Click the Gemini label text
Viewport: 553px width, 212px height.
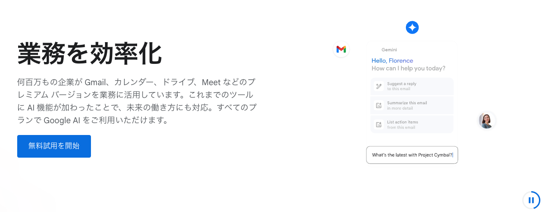[x=389, y=50]
